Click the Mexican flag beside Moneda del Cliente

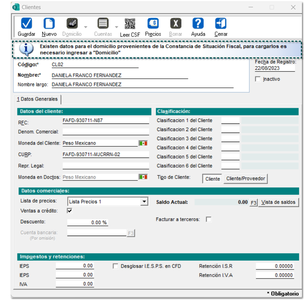tap(143, 143)
